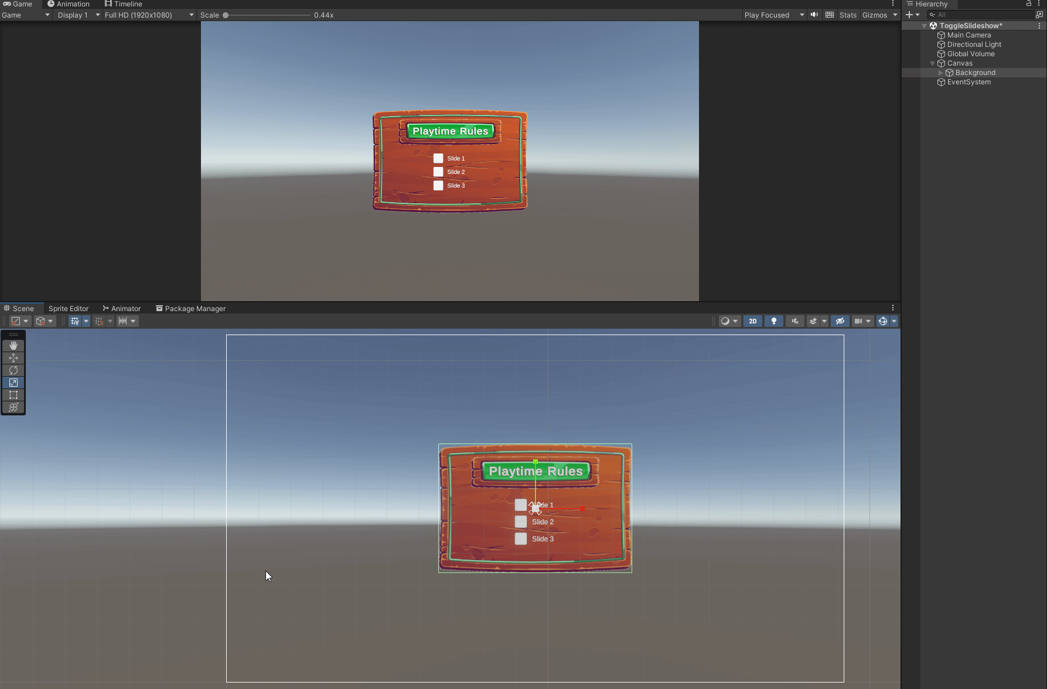Open scene search window icon in Hierarchy
The height and width of the screenshot is (689, 1047).
(x=1039, y=15)
